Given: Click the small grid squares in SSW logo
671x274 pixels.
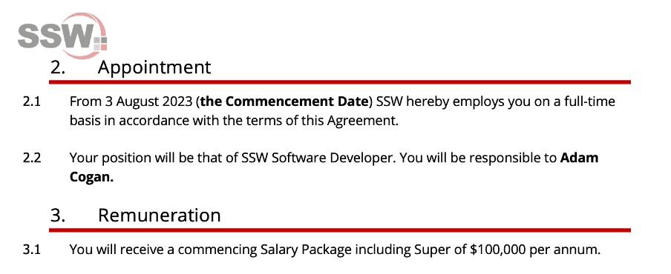Looking at the screenshot, I should pos(99,44).
